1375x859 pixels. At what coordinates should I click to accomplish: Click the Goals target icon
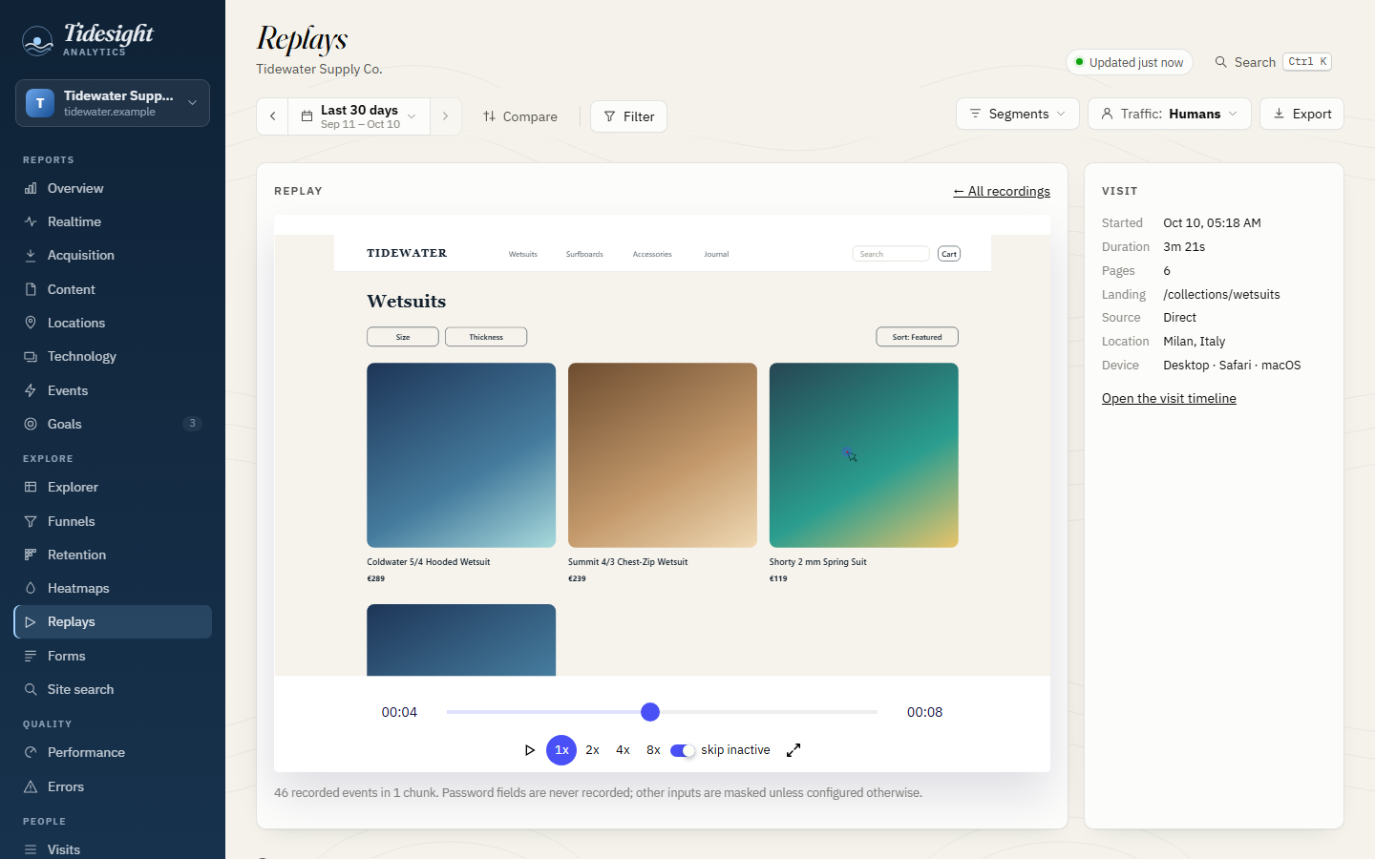[x=31, y=424]
